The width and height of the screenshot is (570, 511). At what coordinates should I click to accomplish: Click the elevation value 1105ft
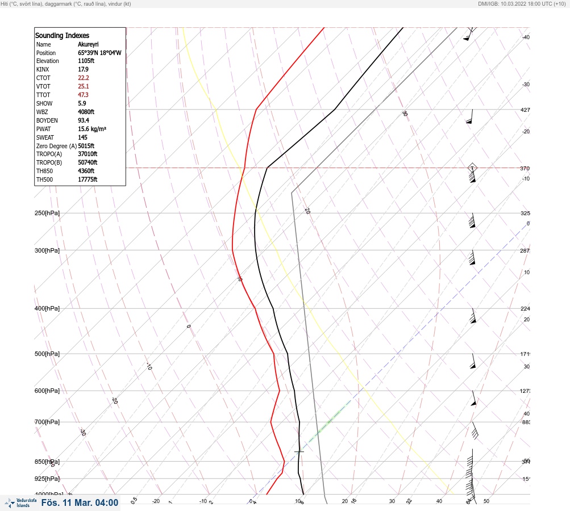coord(86,61)
